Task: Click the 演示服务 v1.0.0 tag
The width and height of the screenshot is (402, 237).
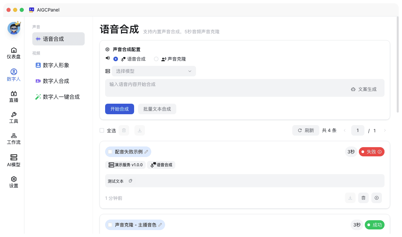Action: coord(126,165)
